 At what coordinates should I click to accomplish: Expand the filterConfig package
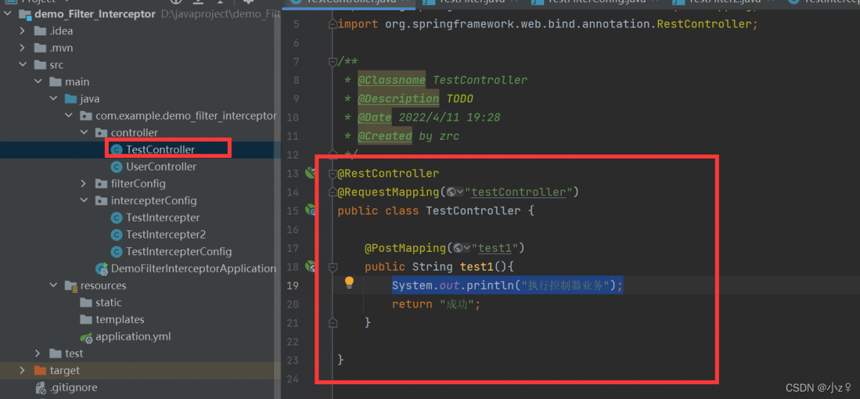click(x=84, y=183)
